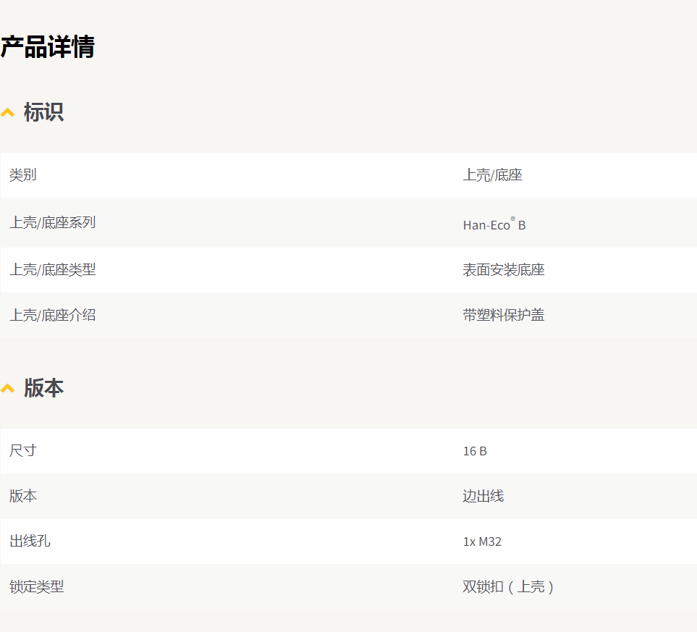Collapse the 标识 section chevron icon
This screenshot has height=632, width=697.
8,112
